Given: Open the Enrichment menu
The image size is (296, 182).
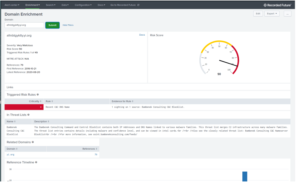Looking at the screenshot, I should pos(32,5).
